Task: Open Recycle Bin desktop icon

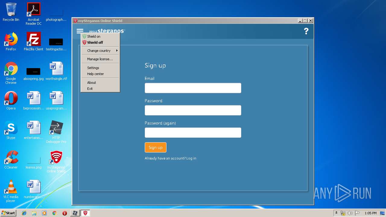Action: pyautogui.click(x=11, y=12)
